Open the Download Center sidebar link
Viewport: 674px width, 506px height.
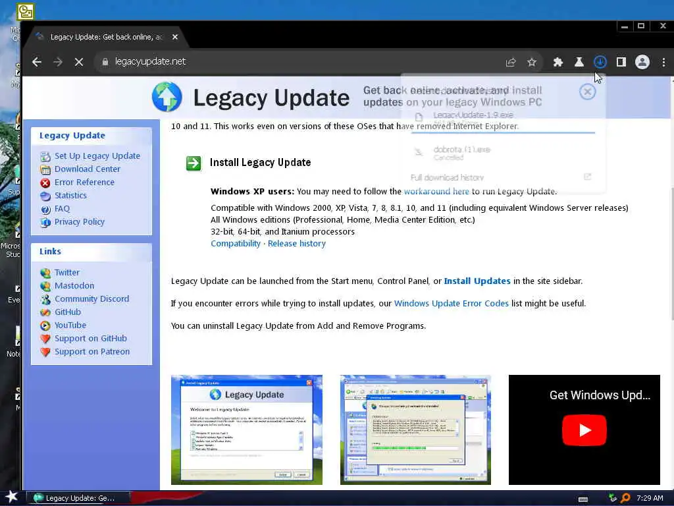88,169
